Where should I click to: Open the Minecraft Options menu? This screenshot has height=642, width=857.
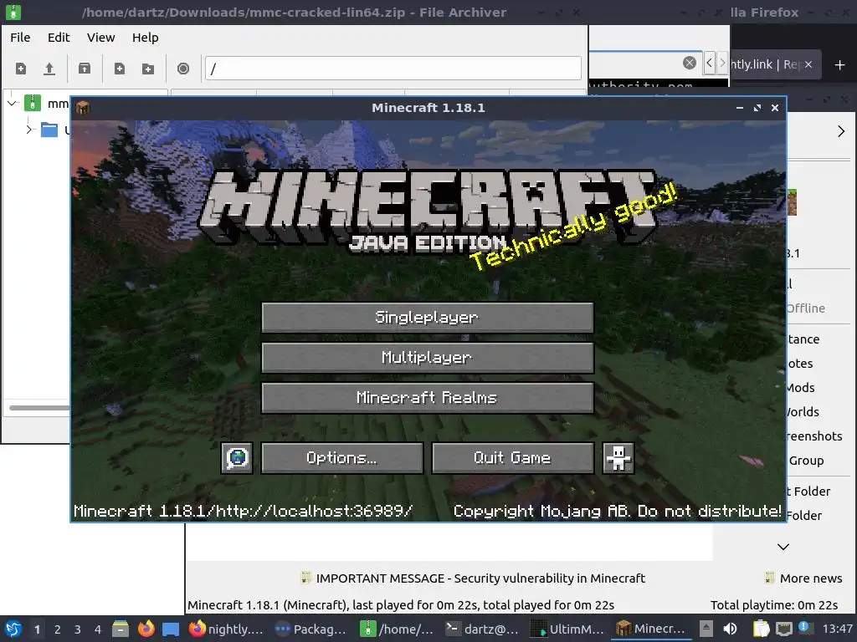(x=341, y=457)
